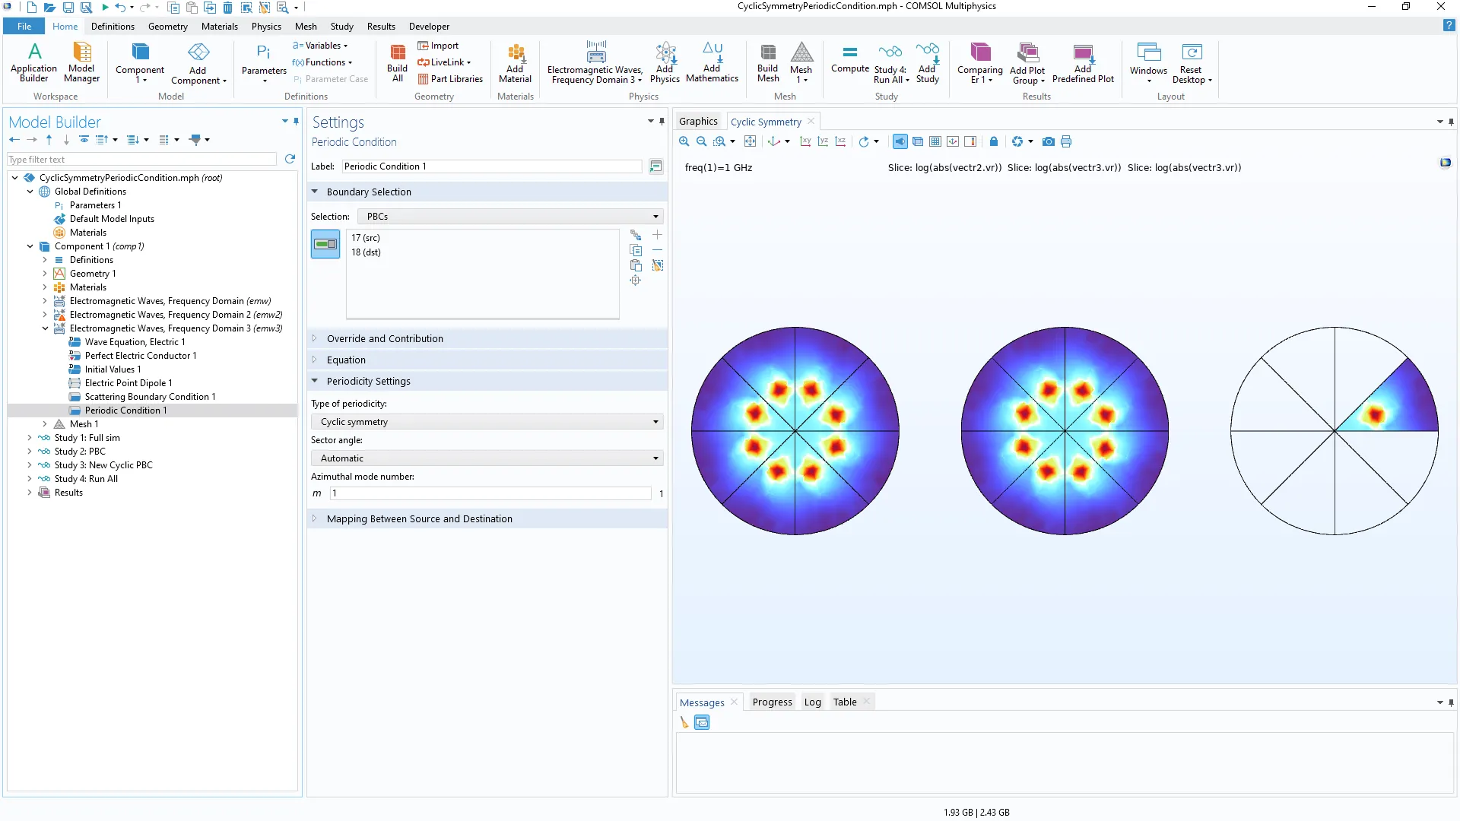The height and width of the screenshot is (821, 1460).
Task: Click the image snapshot camera icon
Action: pos(1048,141)
